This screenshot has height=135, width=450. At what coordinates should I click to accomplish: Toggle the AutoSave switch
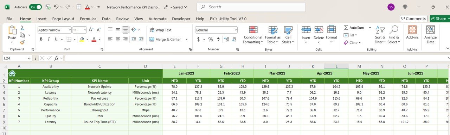36,7
